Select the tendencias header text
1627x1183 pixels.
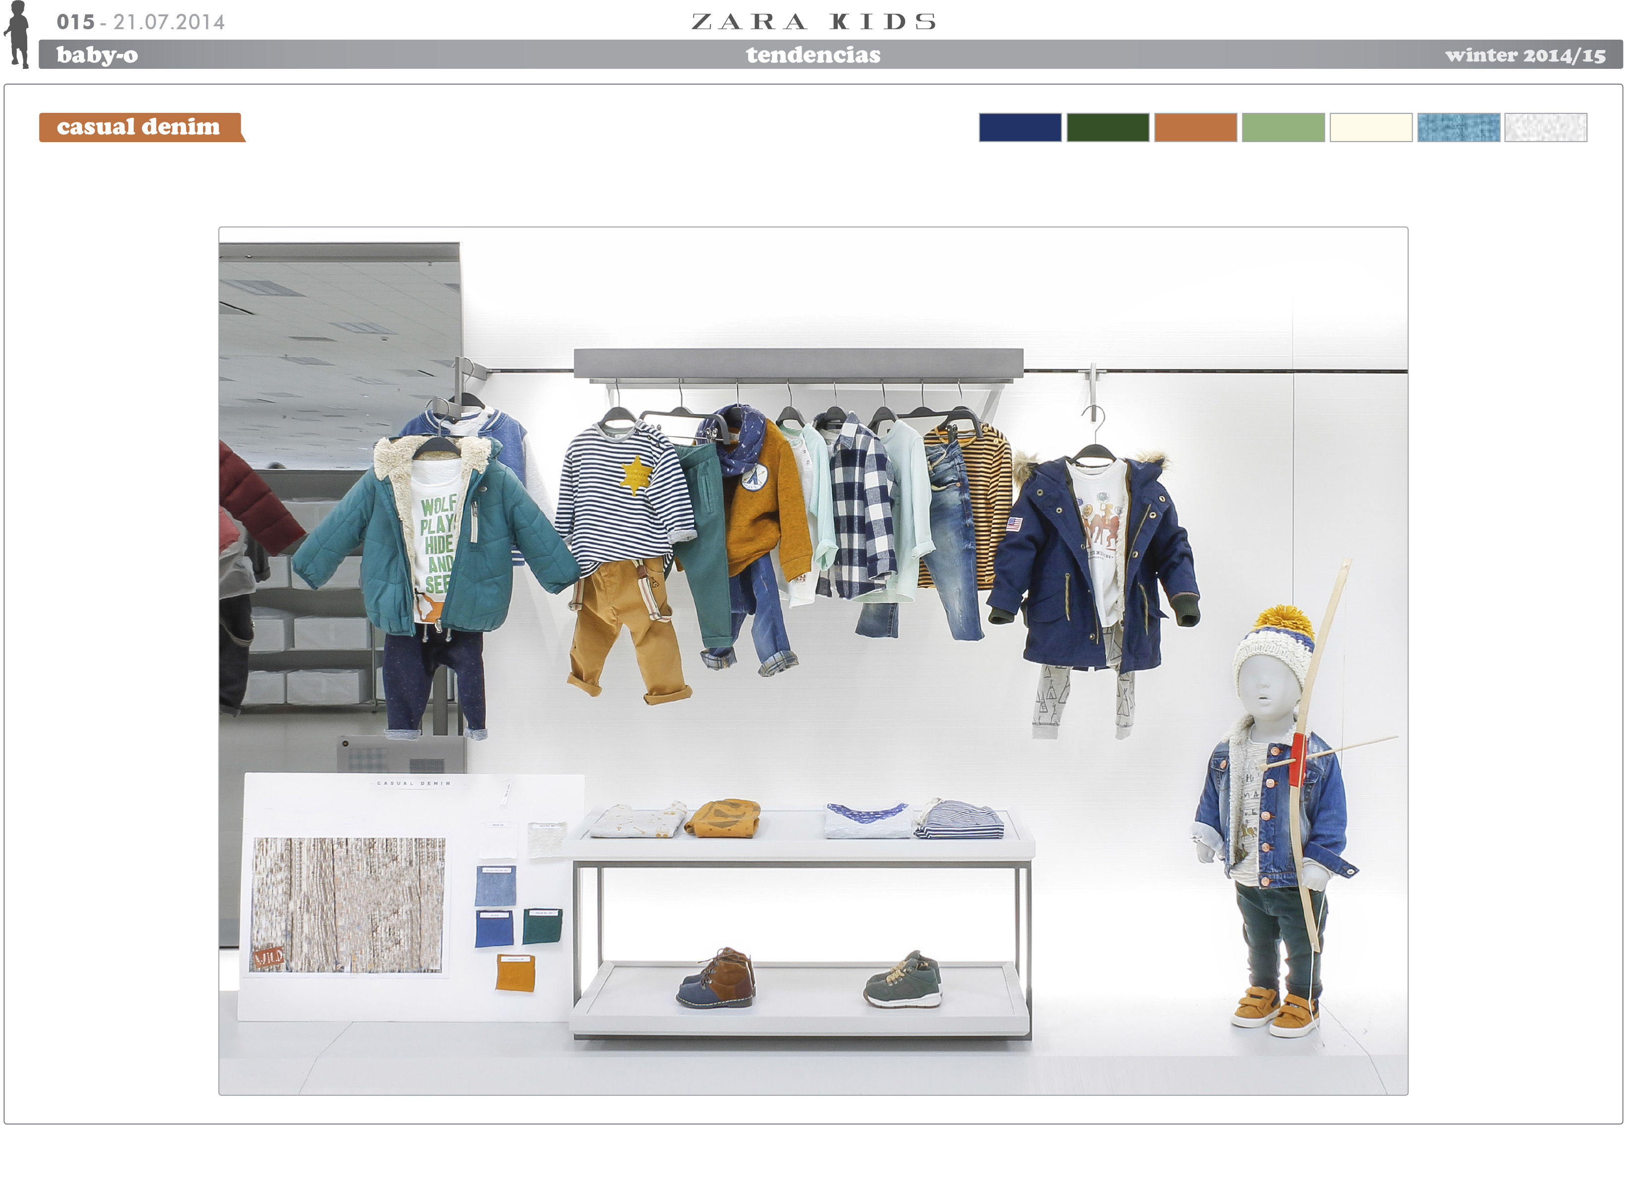[x=813, y=54]
